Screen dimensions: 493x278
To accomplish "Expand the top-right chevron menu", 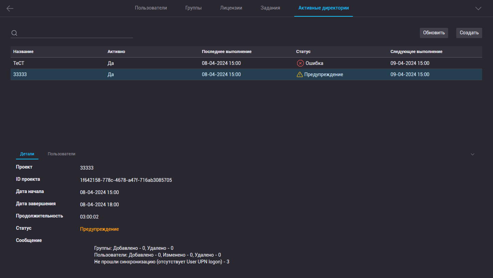I will click(478, 8).
